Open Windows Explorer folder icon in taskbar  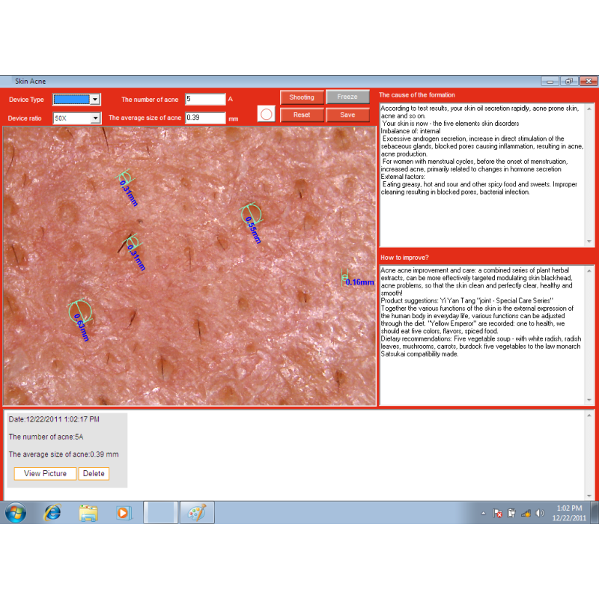88,513
